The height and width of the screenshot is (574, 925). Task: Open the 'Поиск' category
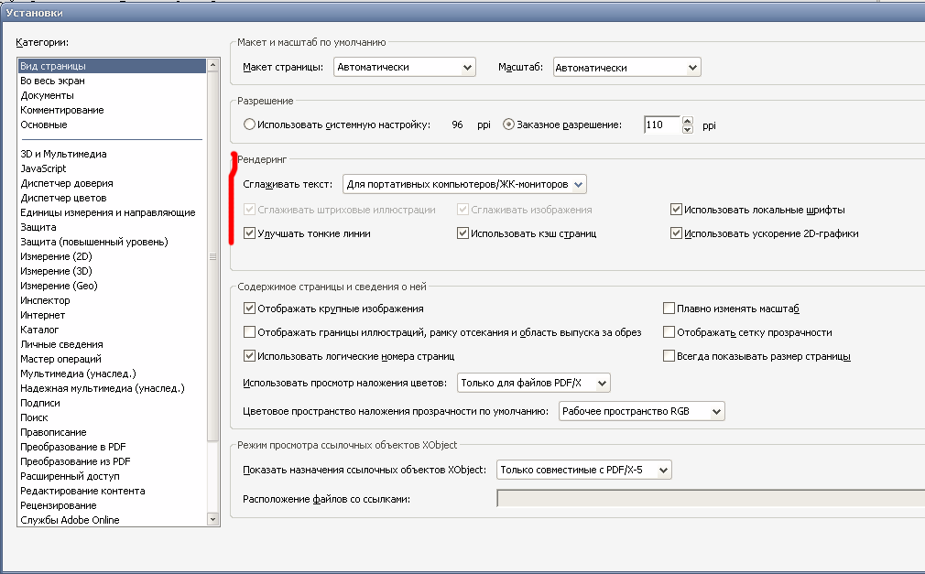coord(34,417)
